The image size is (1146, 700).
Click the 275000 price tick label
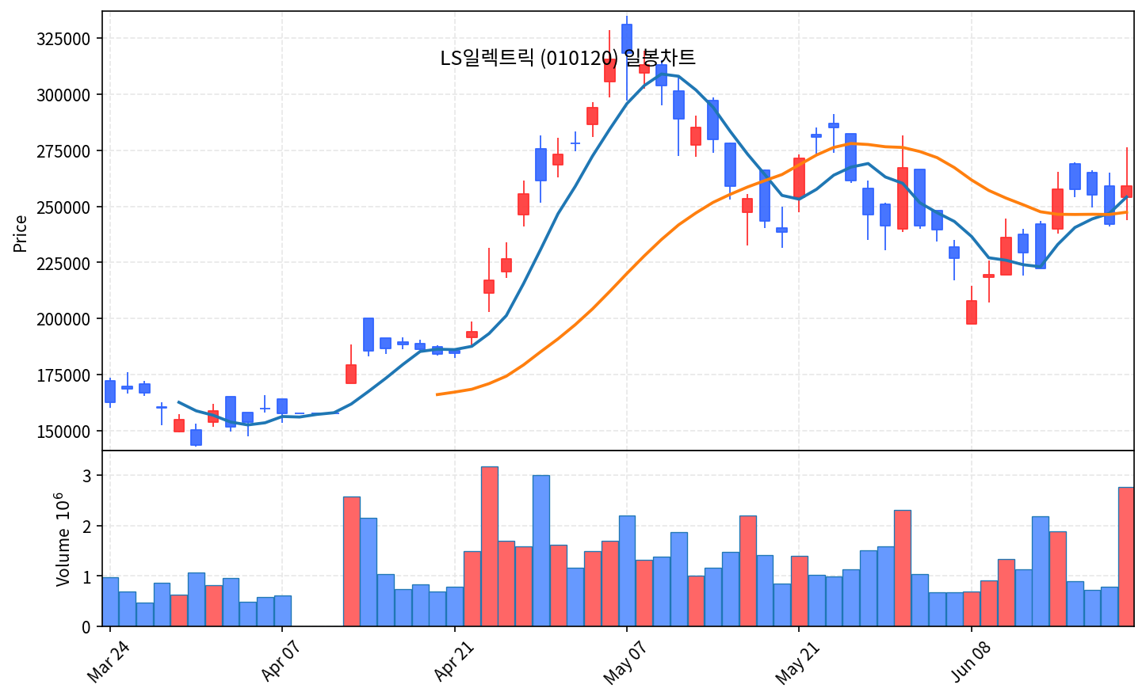[x=64, y=151]
